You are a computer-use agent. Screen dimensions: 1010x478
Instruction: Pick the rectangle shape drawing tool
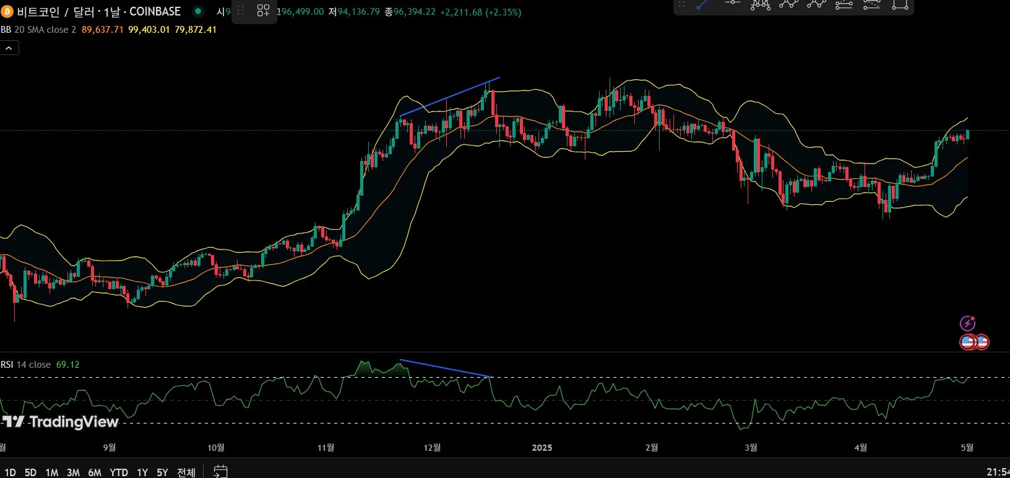click(900, 5)
